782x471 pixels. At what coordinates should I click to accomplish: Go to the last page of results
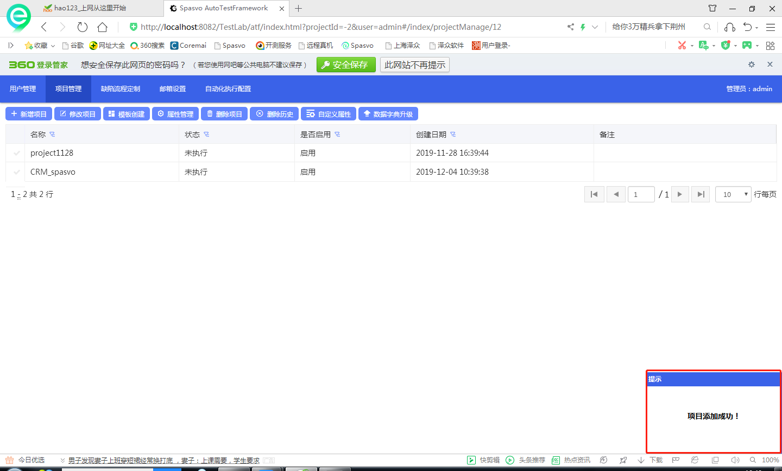click(701, 194)
